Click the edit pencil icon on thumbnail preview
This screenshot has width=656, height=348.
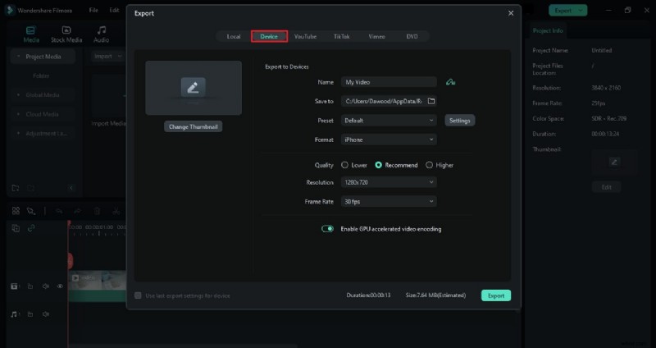[x=194, y=87]
